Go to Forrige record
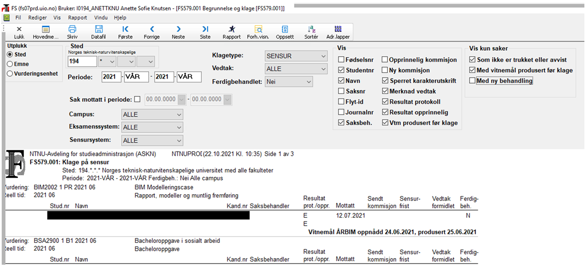586x267 pixels. pyautogui.click(x=152, y=32)
